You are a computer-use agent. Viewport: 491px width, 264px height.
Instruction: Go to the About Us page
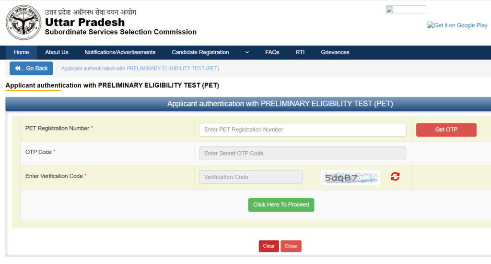(57, 52)
